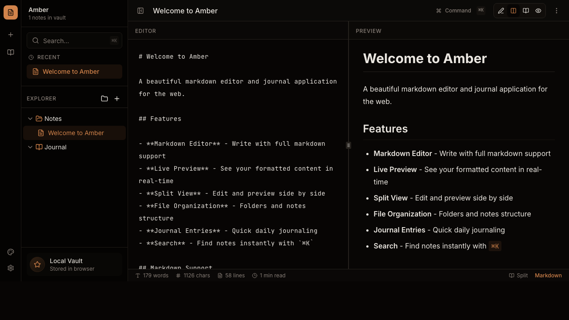Click the Markdown label in status bar

548,276
